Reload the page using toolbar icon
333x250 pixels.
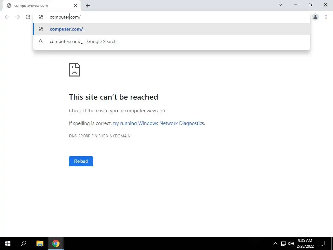point(28,17)
